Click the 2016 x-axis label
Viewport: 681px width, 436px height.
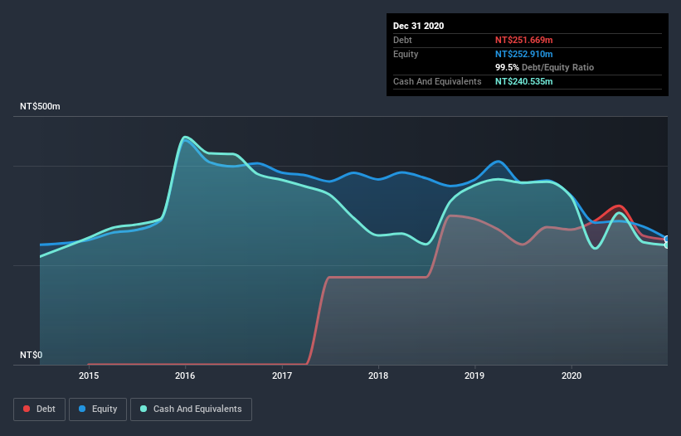coord(185,375)
